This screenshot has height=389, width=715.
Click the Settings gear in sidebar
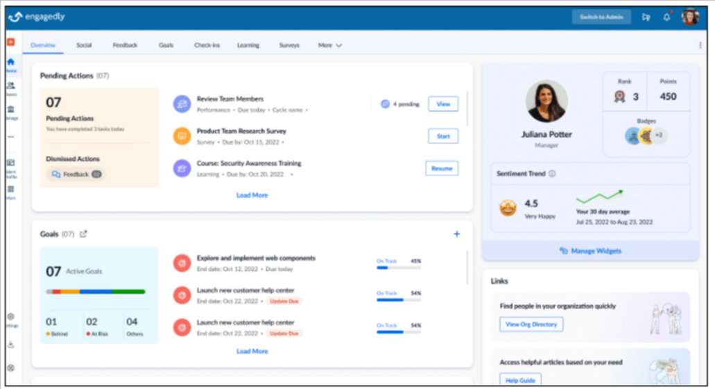point(10,318)
